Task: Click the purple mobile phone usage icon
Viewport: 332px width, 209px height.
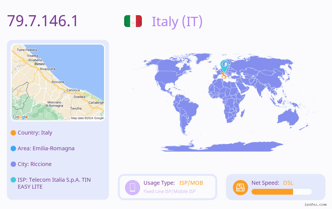Action: click(x=132, y=187)
